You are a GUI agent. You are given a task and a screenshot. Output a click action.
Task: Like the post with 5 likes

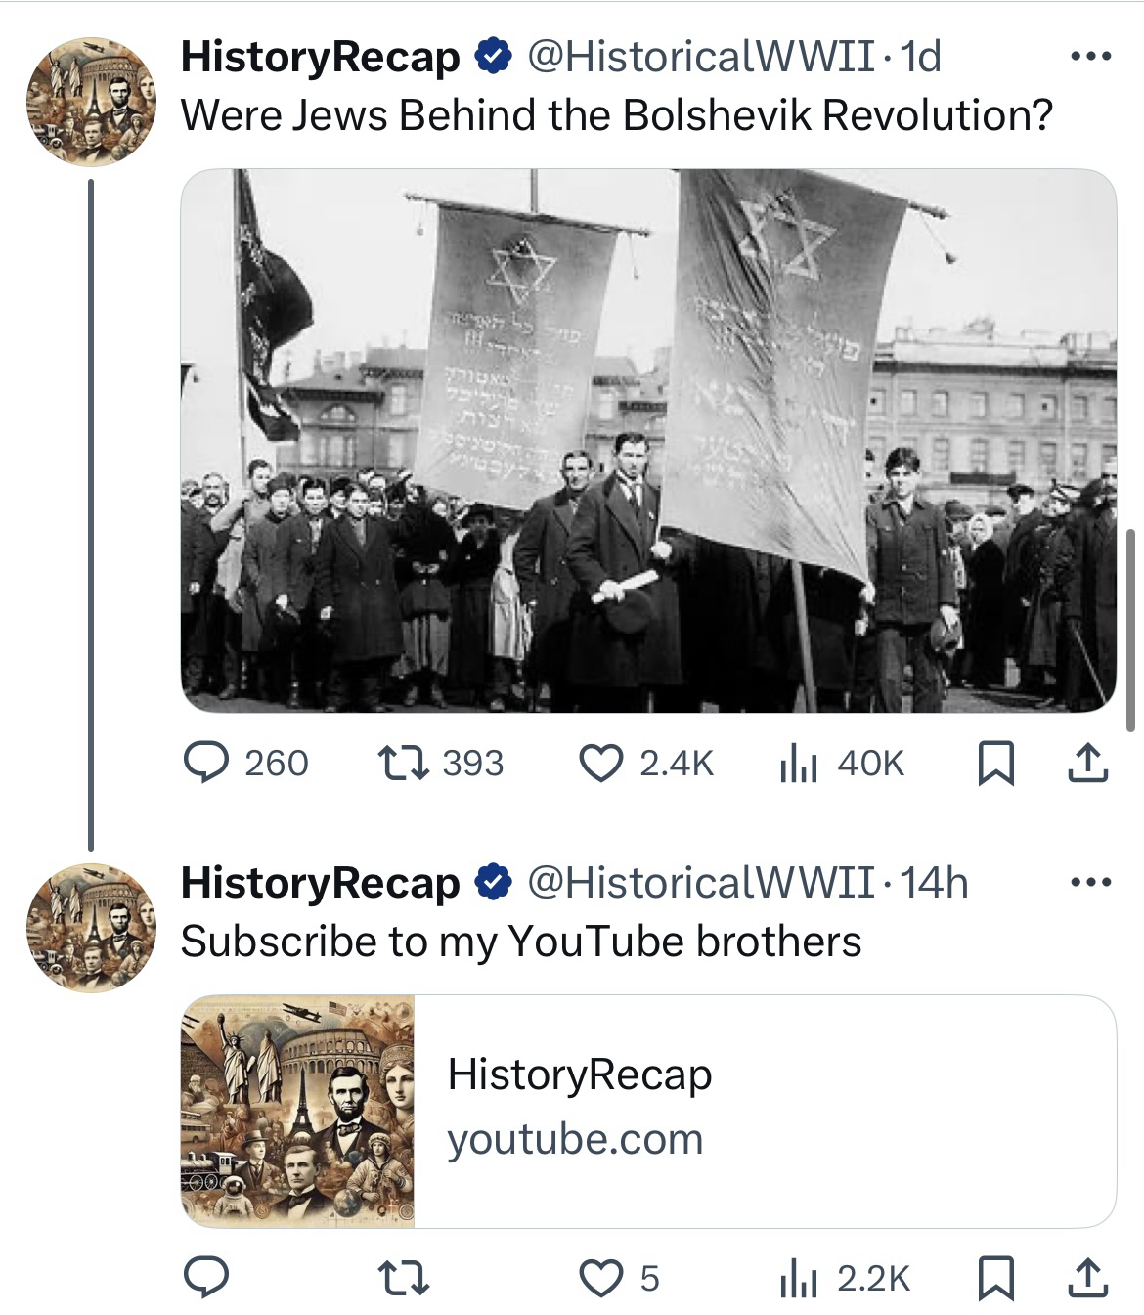point(620,1278)
